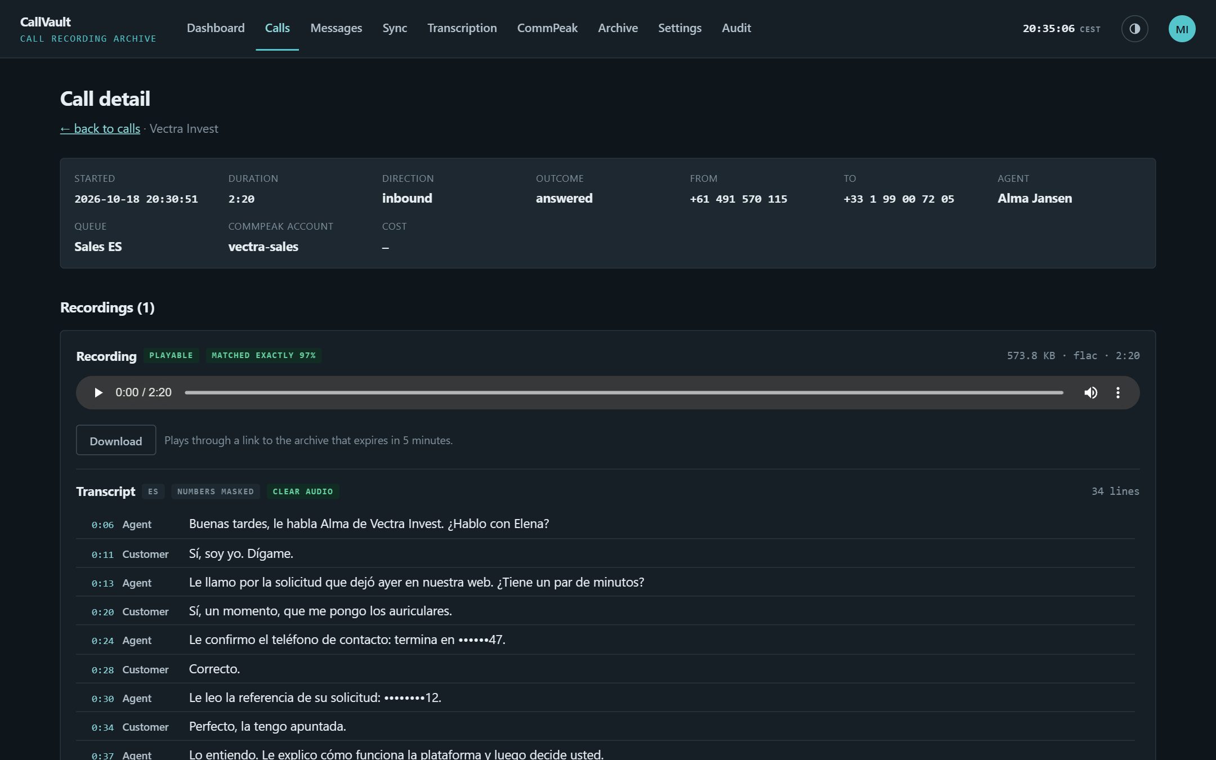1216x760 pixels.
Task: Select the 0:06 transcript timestamp
Action: click(102, 525)
